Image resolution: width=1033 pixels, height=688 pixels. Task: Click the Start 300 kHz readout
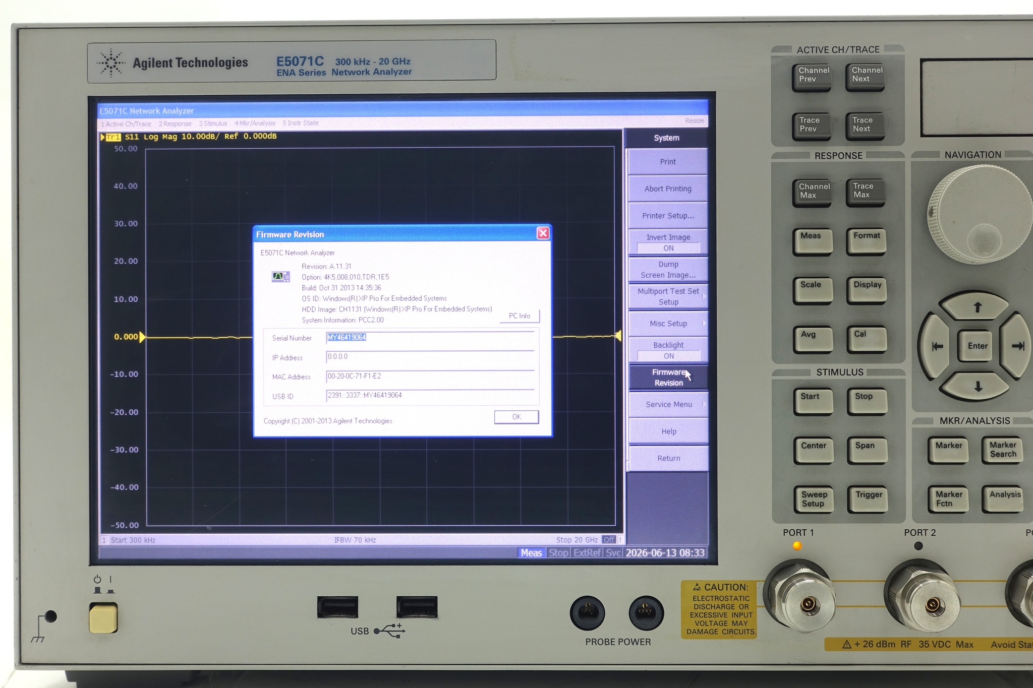pyautogui.click(x=133, y=540)
